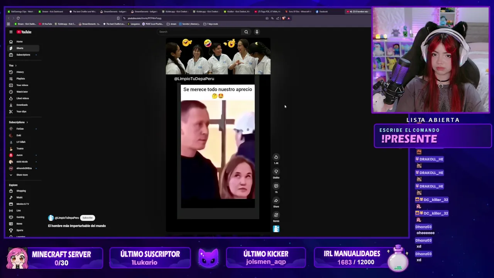Open Leaugames bookmark
Image resolution: width=494 pixels, height=278 pixels.
(x=133, y=24)
